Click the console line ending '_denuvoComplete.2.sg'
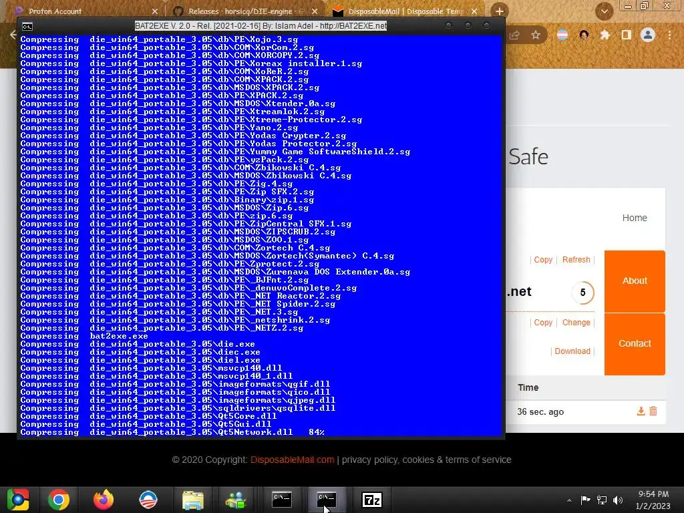 pyautogui.click(x=188, y=288)
